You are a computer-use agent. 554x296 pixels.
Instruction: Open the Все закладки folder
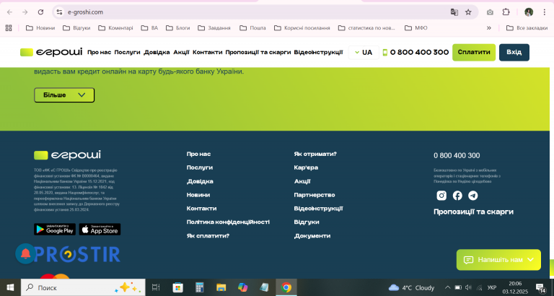pyautogui.click(x=527, y=27)
